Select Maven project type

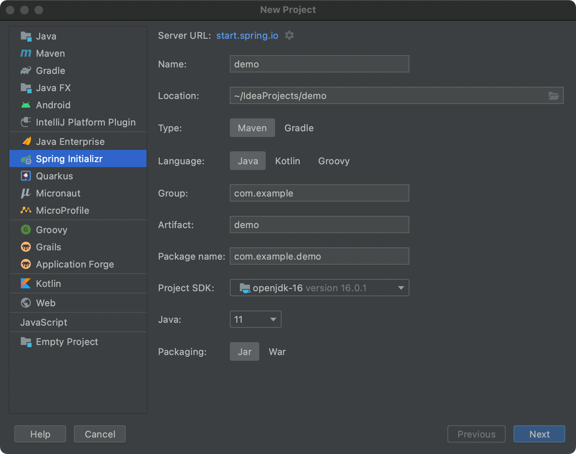point(252,128)
